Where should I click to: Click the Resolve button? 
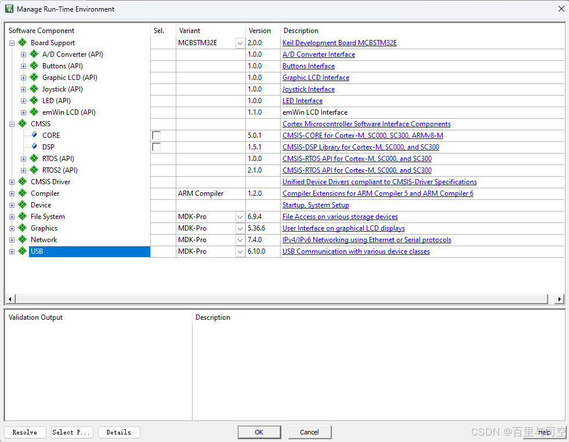(25, 432)
